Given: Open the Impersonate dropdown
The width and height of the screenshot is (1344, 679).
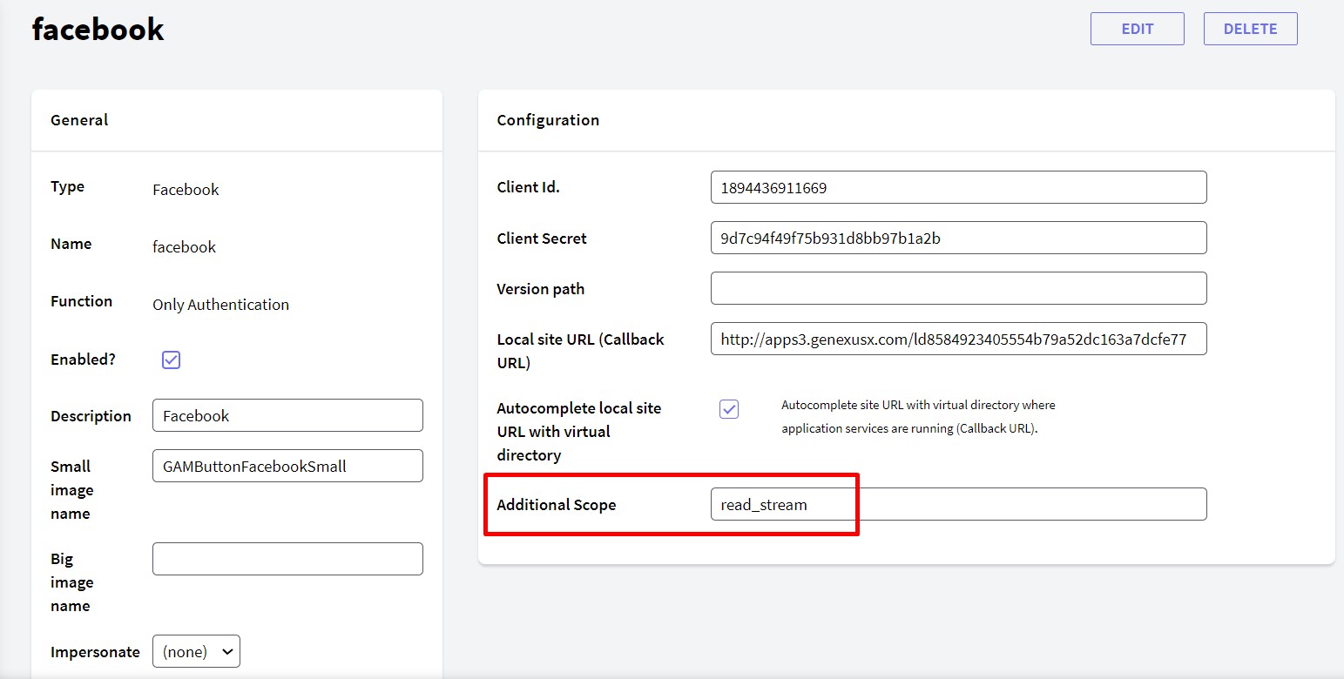Looking at the screenshot, I should [x=196, y=651].
